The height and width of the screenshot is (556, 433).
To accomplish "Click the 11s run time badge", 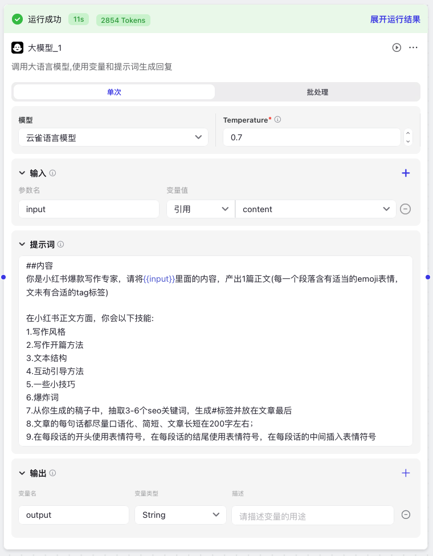I will click(79, 19).
